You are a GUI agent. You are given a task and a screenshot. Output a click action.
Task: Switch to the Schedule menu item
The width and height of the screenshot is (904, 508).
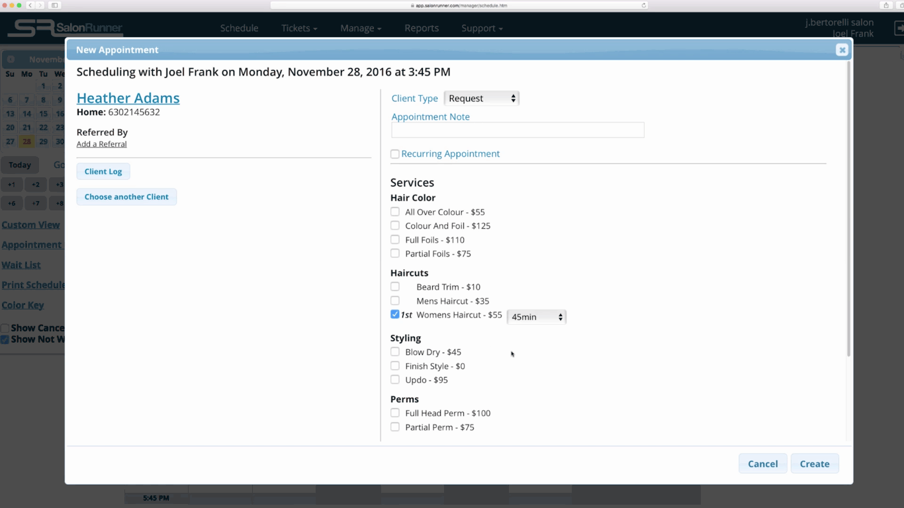tap(239, 28)
